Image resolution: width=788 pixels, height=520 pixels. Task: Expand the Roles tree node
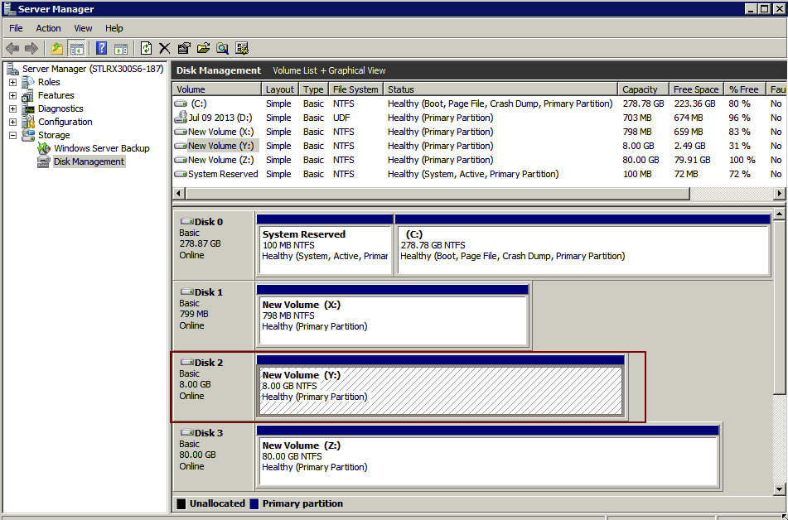point(12,82)
